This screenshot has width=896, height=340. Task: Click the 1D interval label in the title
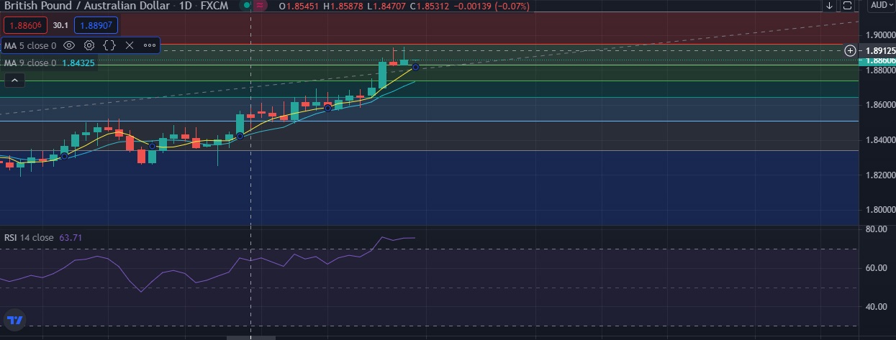[x=184, y=6]
